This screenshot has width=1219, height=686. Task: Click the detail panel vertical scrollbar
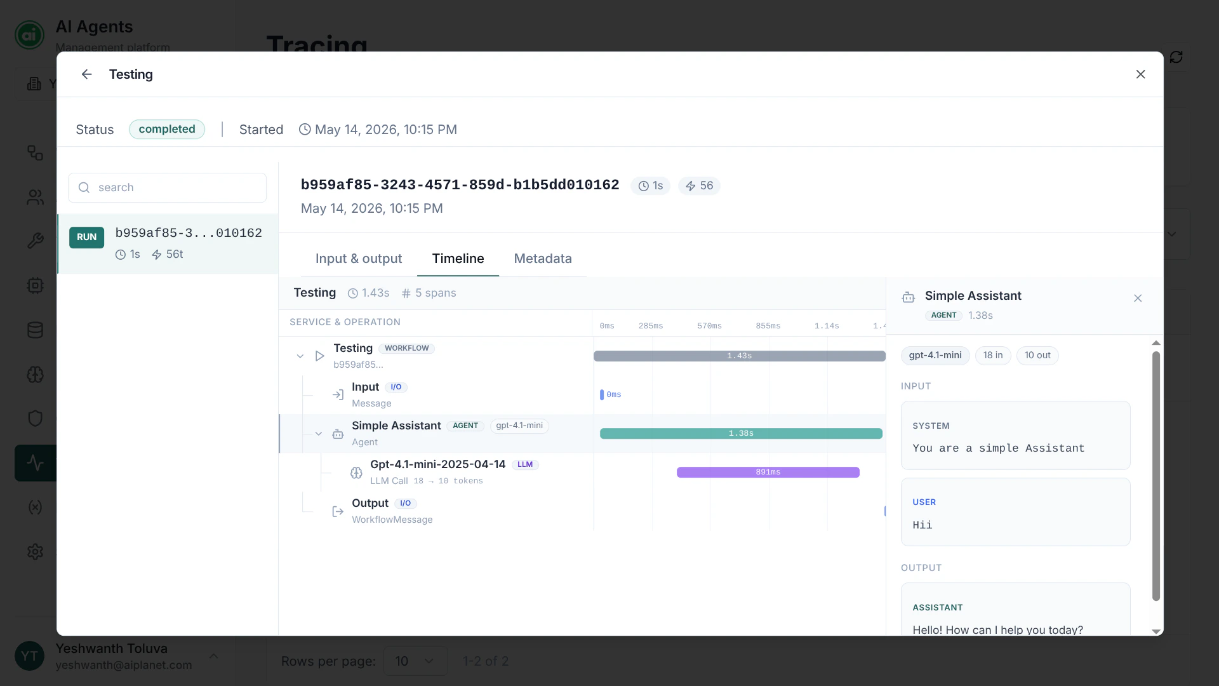pos(1156,476)
